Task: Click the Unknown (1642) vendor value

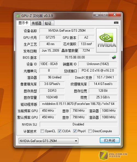Action: [98, 64]
